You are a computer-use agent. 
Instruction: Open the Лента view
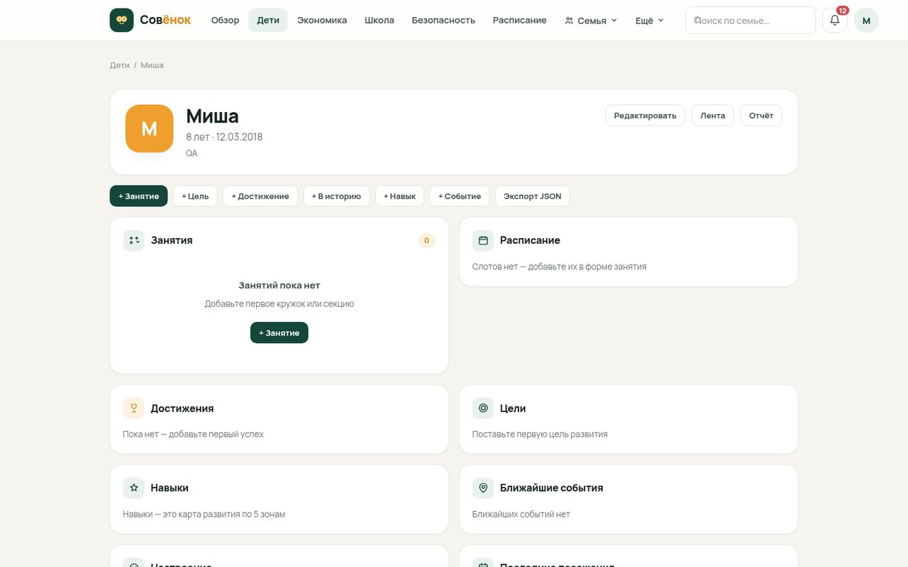pos(713,116)
